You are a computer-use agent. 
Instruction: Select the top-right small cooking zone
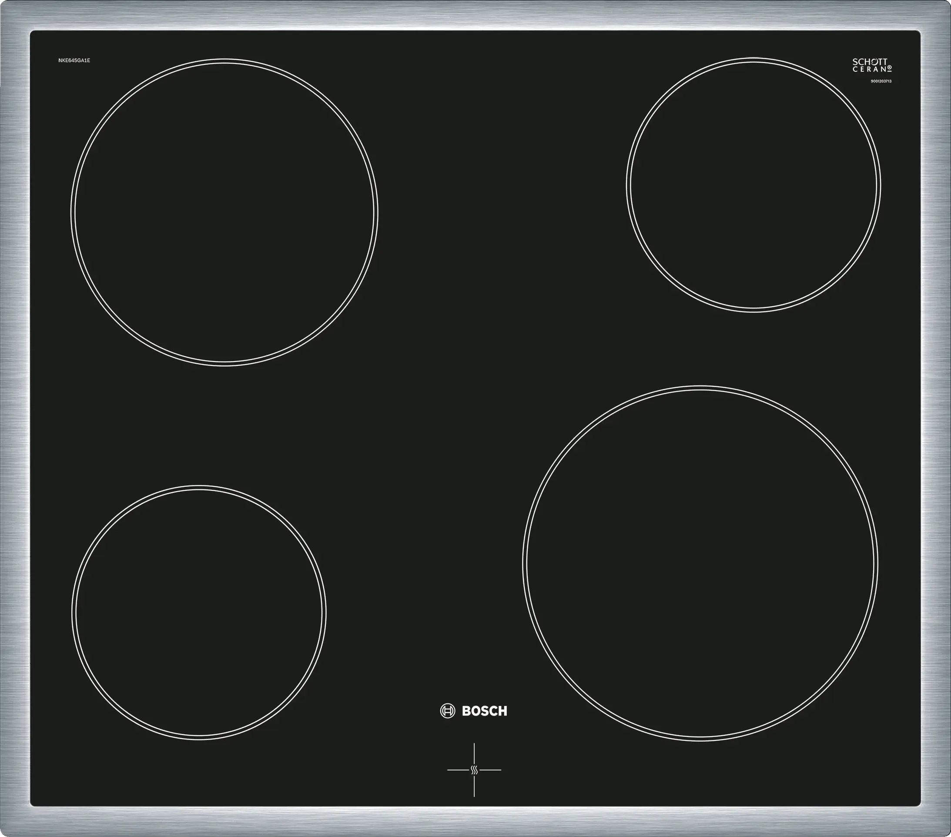[753, 185]
